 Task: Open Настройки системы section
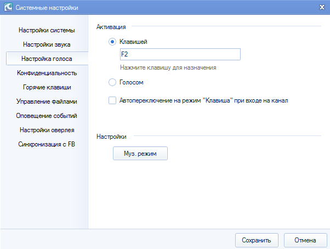tap(47, 30)
